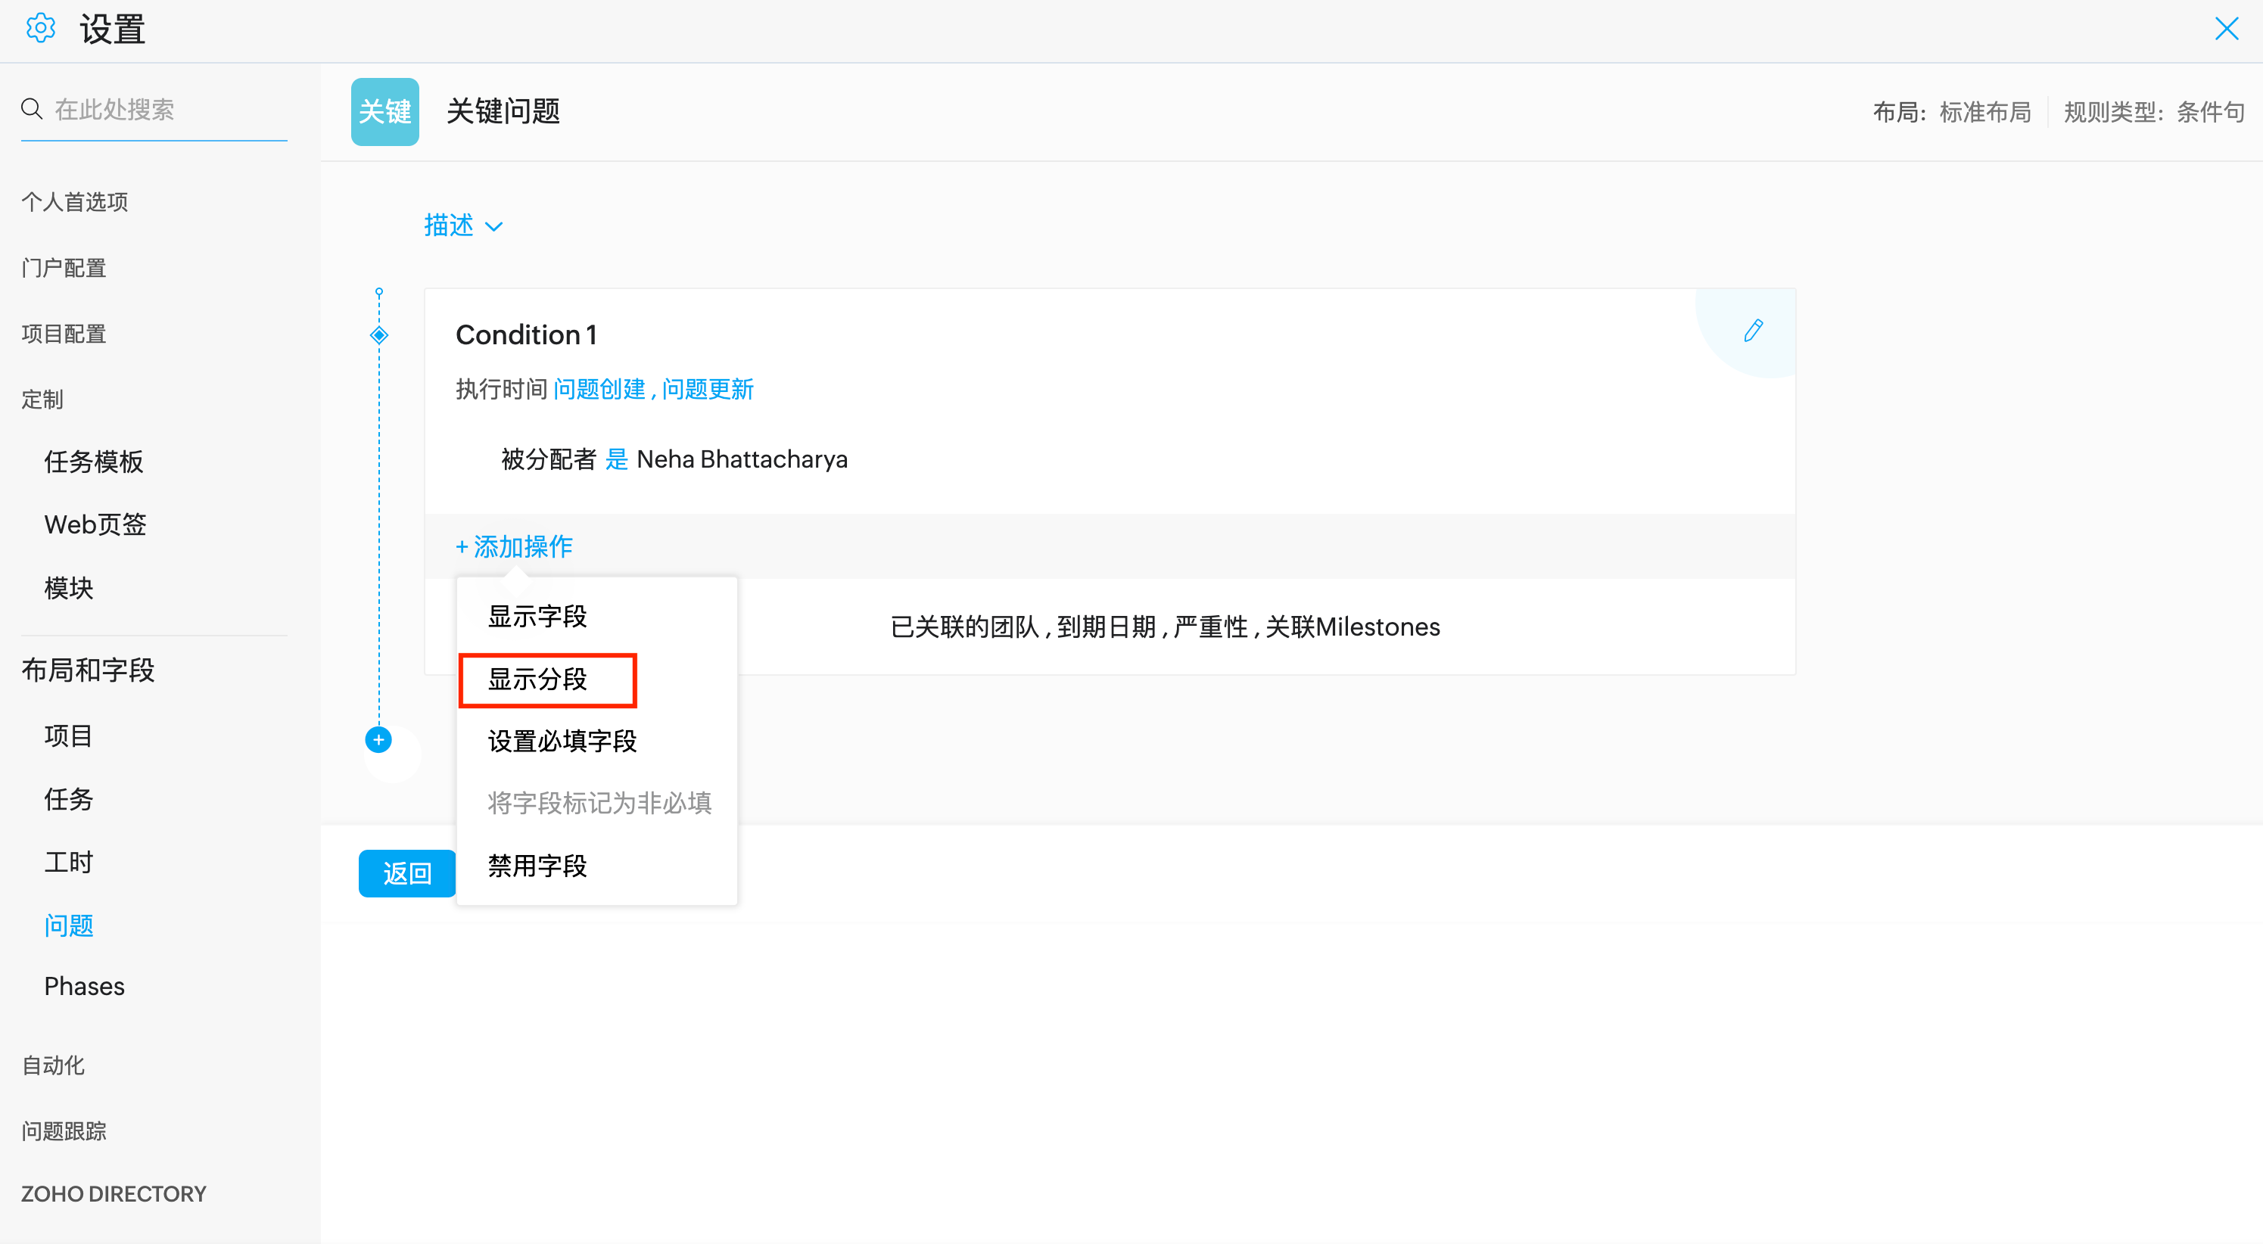Expand the 描述 dropdown
This screenshot has height=1244, width=2263.
point(463,225)
